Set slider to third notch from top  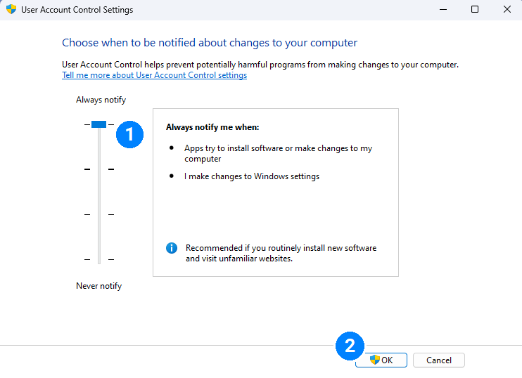(98, 214)
